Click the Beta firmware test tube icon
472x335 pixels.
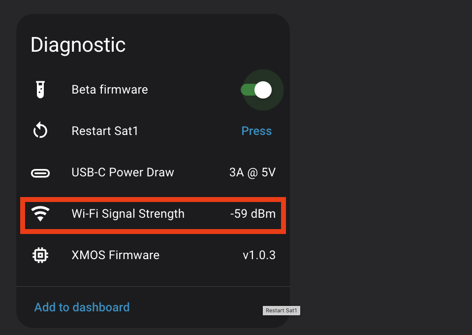pos(40,90)
